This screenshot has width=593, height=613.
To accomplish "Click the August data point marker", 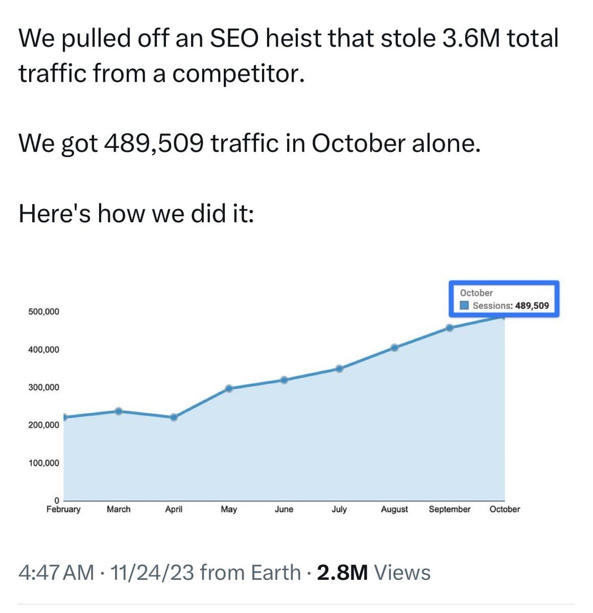I will pyautogui.click(x=394, y=347).
